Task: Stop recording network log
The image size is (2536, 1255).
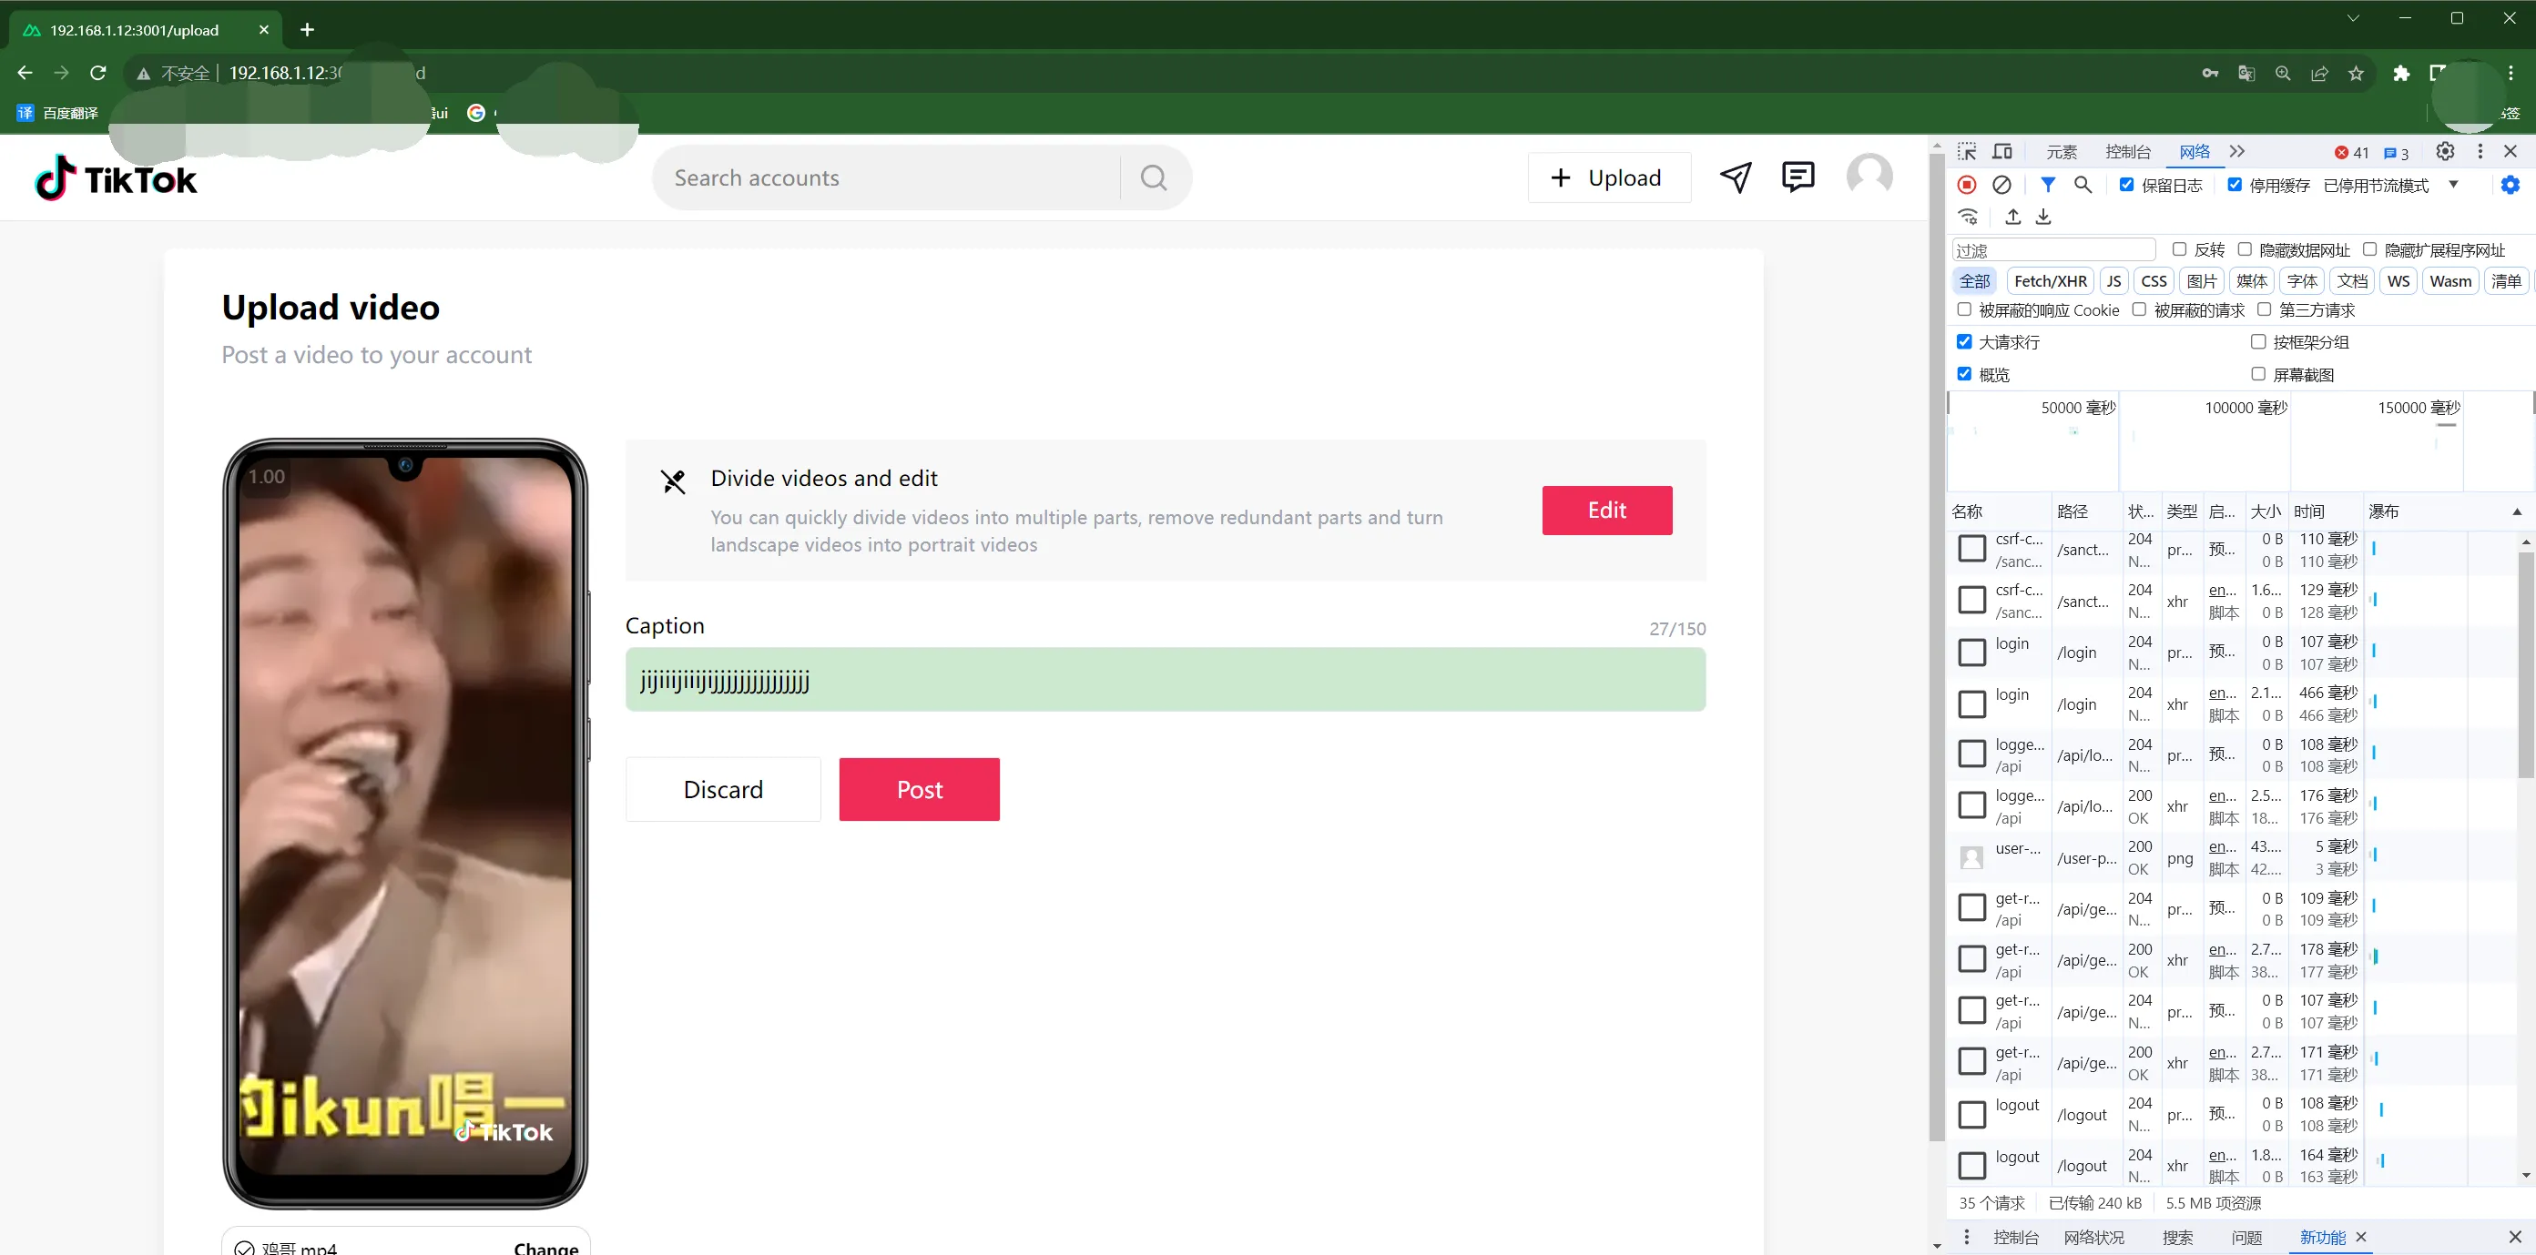Action: 1967,185
